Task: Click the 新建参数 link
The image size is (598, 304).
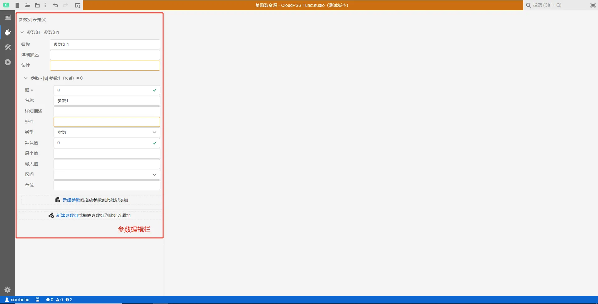Action: pyautogui.click(x=71, y=200)
